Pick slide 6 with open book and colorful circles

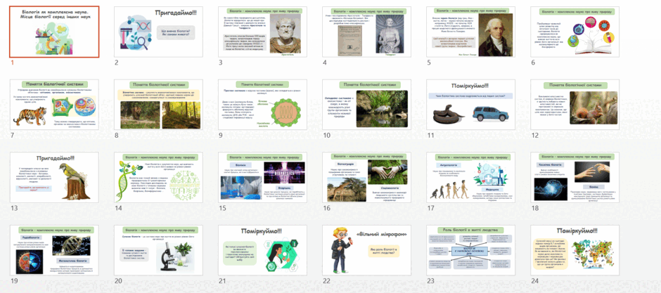[x=575, y=32]
